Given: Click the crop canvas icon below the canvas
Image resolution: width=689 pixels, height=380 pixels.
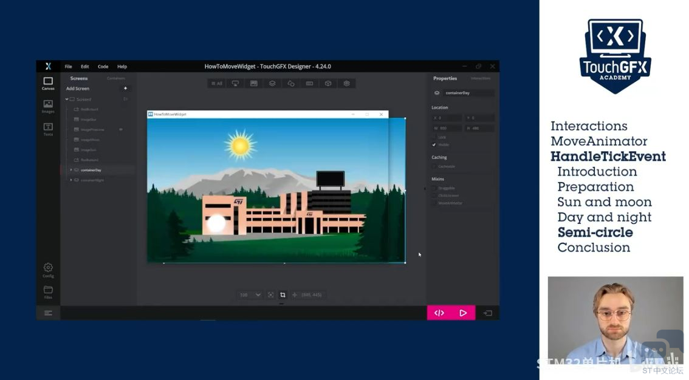Looking at the screenshot, I should (x=283, y=295).
